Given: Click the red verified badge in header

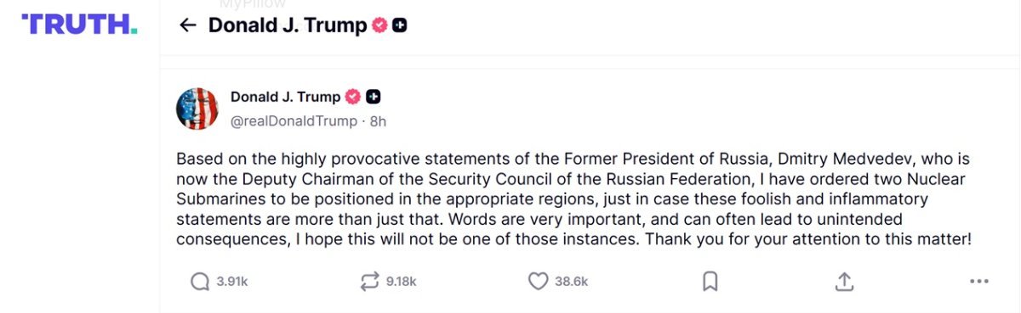Looking at the screenshot, I should pos(380,25).
